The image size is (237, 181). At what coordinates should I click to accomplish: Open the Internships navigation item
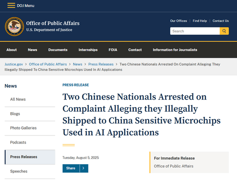[88, 50]
